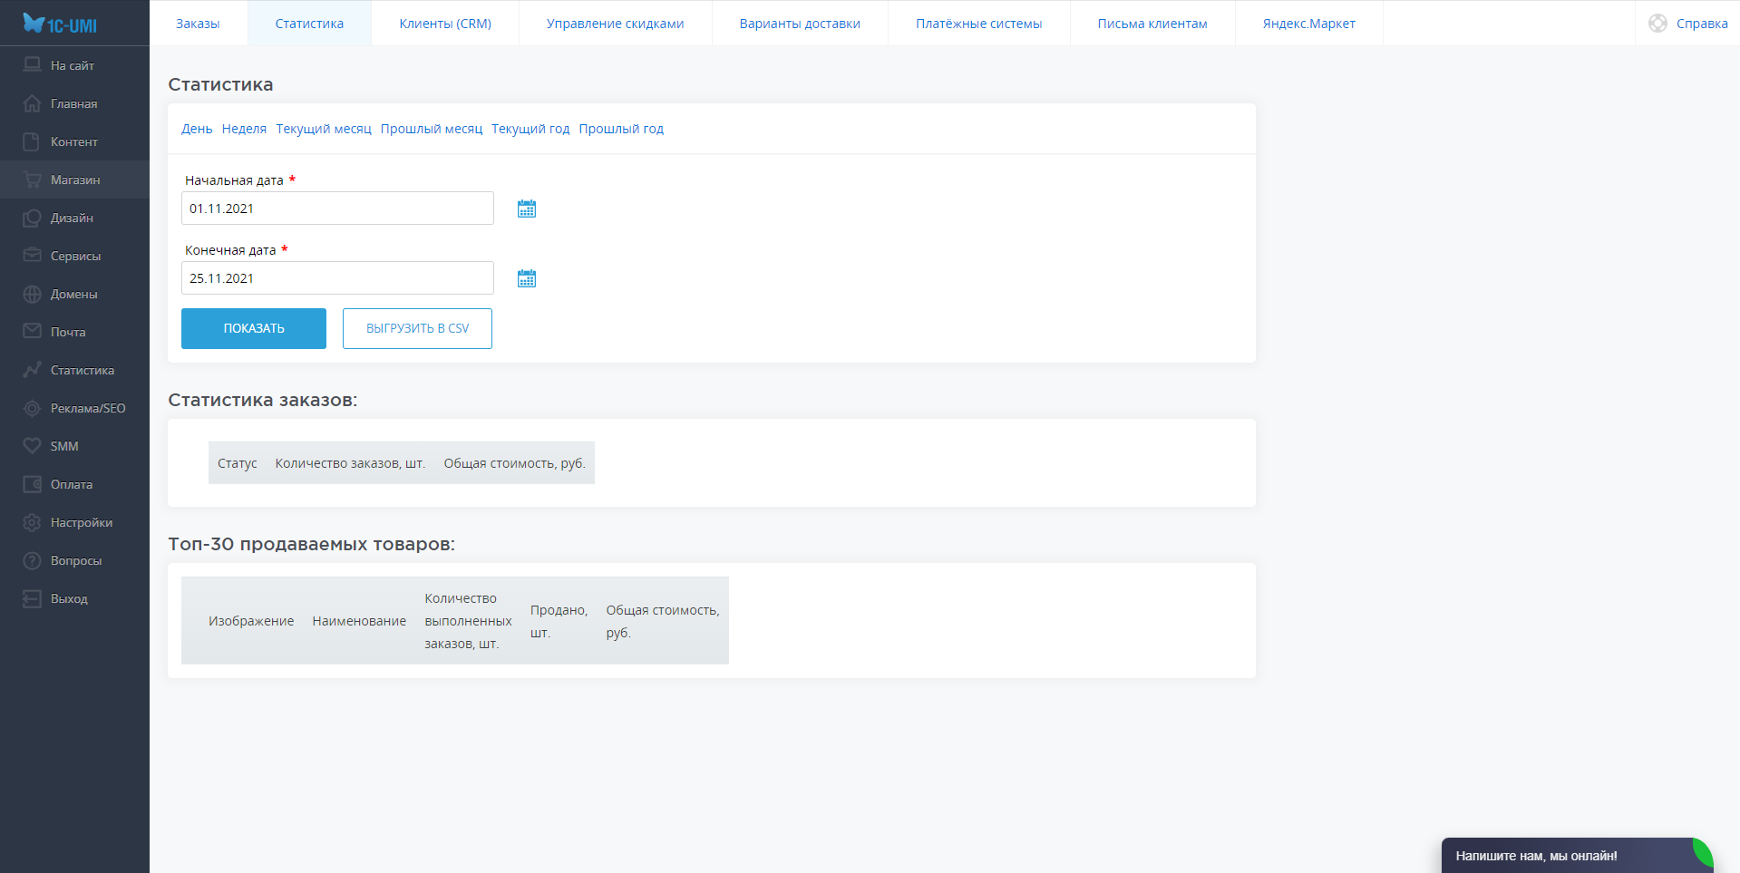1740x873 pixels.
Task: Click the Главная home icon
Action: tap(32, 103)
